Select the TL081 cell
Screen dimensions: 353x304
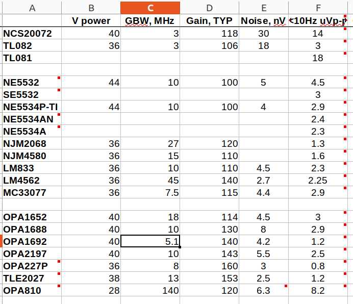click(x=32, y=58)
